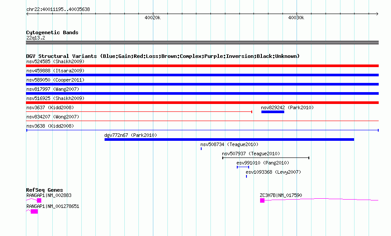The width and height of the screenshot is (391, 236).
Task: Click the nsv589050 (Cooper2011) variant bar
Action: 202,84
